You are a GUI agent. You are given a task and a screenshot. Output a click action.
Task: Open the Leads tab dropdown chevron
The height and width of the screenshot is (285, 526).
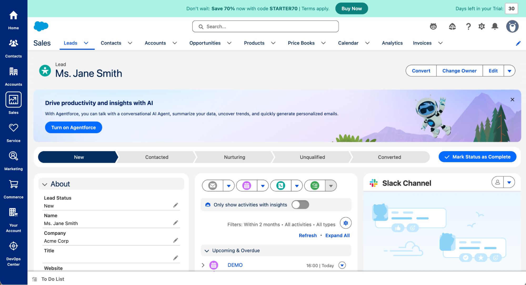pyautogui.click(x=86, y=43)
